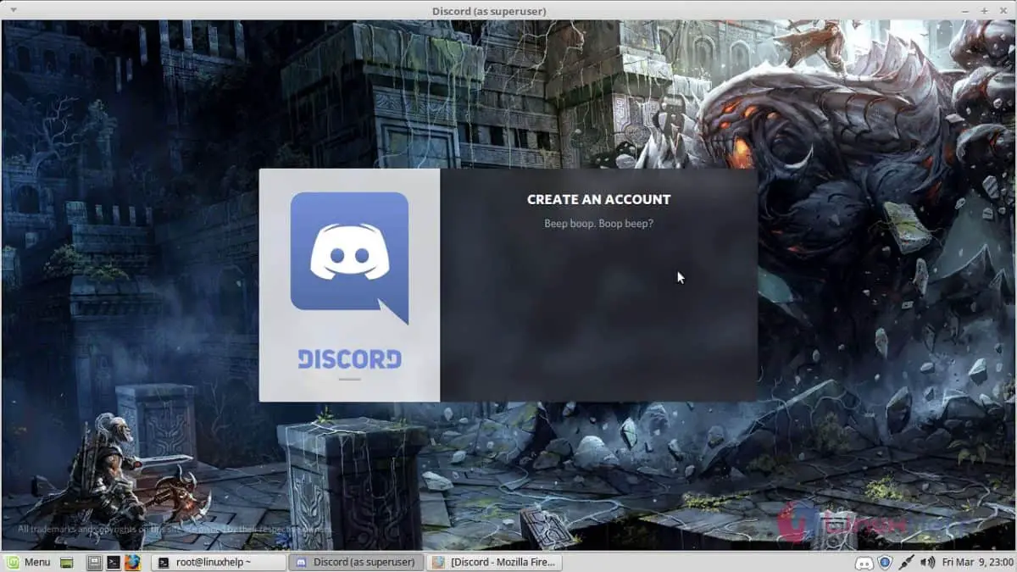Open the update manager shield tray icon
The image size is (1017, 572).
(x=885, y=562)
